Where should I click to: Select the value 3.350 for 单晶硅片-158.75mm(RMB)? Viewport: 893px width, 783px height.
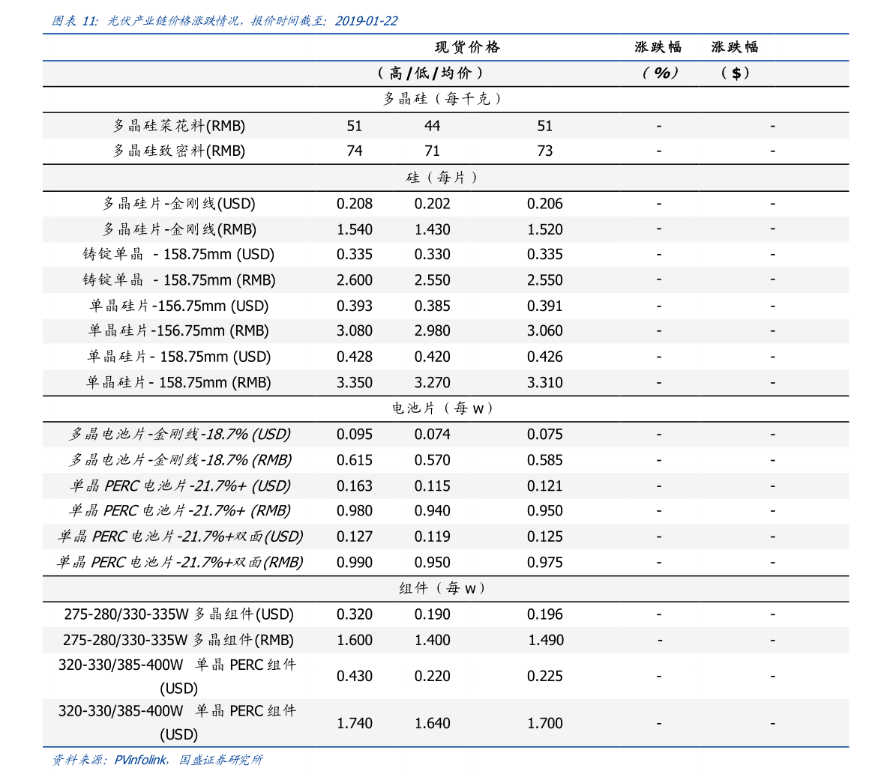(x=355, y=382)
